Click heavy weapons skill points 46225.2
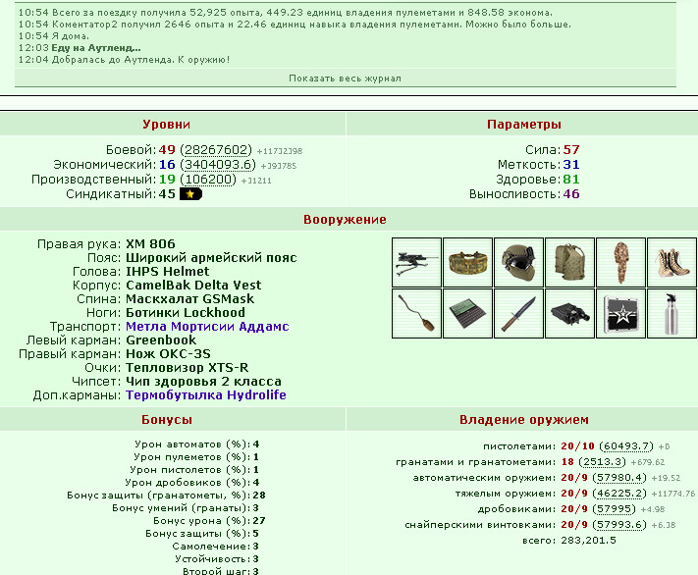The width and height of the screenshot is (698, 575). [619, 494]
